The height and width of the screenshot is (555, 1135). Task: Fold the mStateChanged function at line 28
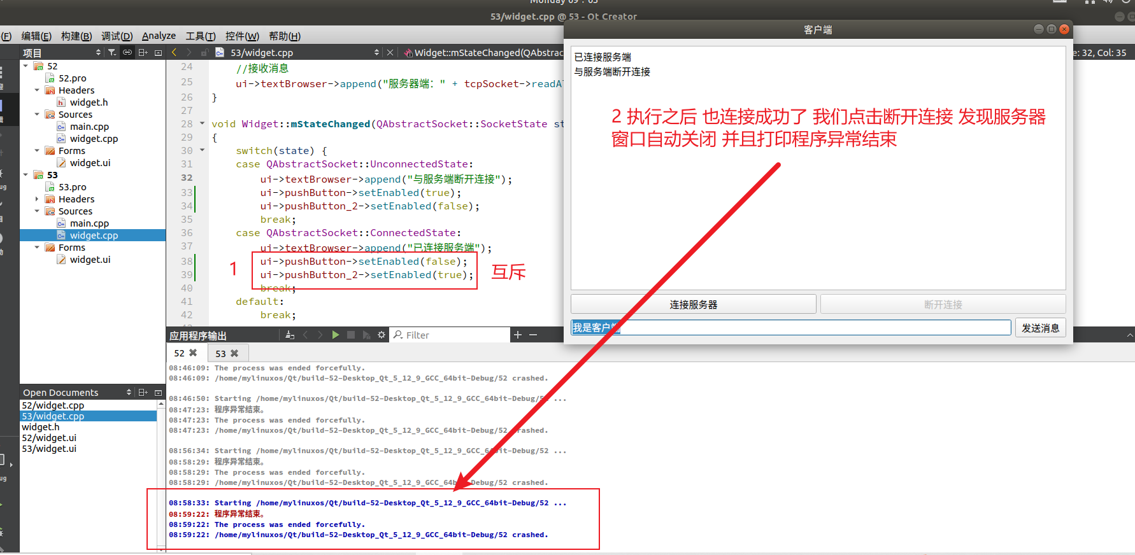tap(203, 123)
